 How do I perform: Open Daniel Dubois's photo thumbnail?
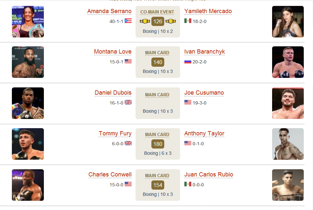pos(28,103)
